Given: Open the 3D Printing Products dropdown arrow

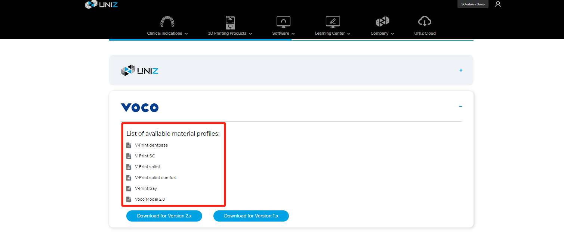Looking at the screenshot, I should pos(250,34).
